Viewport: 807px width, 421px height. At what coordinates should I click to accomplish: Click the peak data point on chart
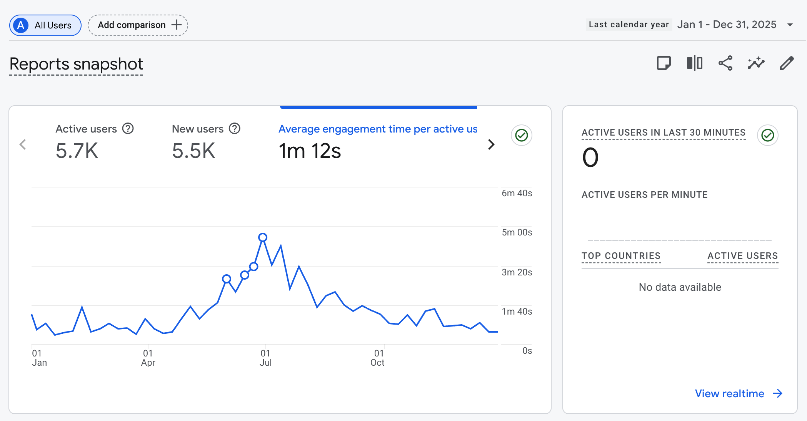click(263, 237)
